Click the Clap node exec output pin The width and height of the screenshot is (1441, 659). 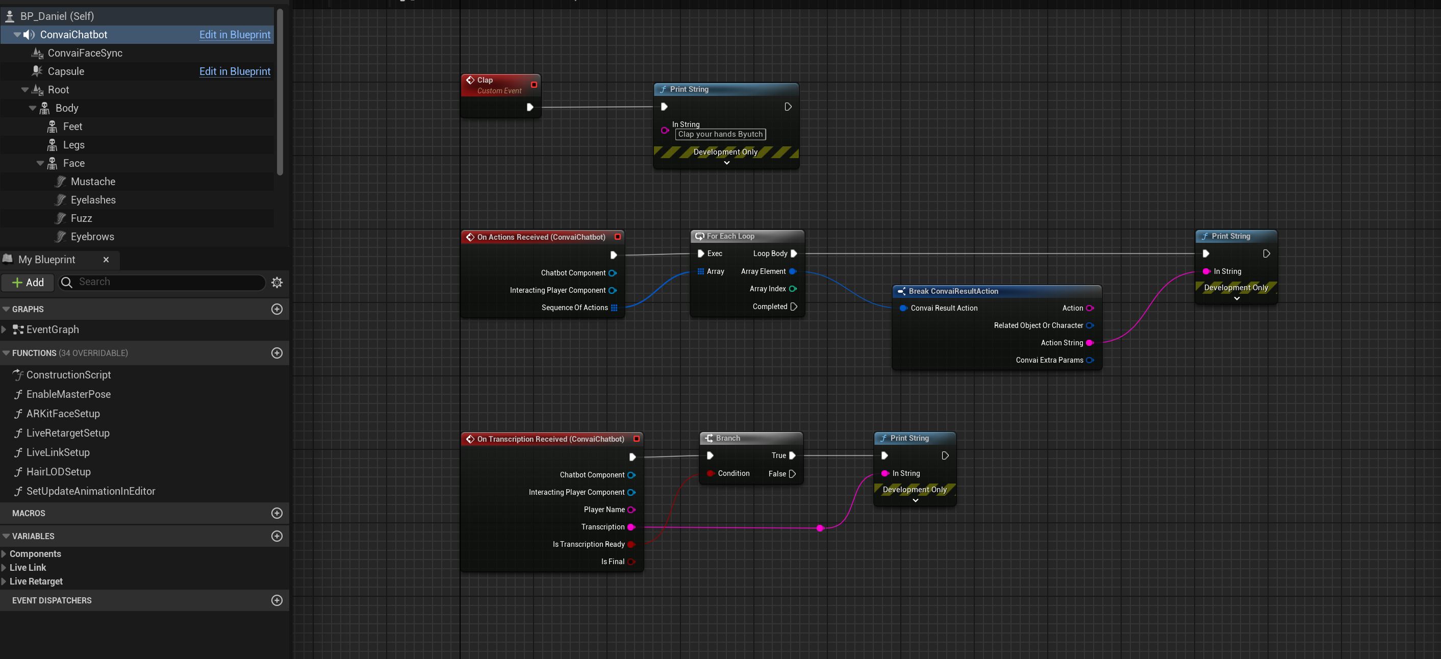tap(530, 107)
